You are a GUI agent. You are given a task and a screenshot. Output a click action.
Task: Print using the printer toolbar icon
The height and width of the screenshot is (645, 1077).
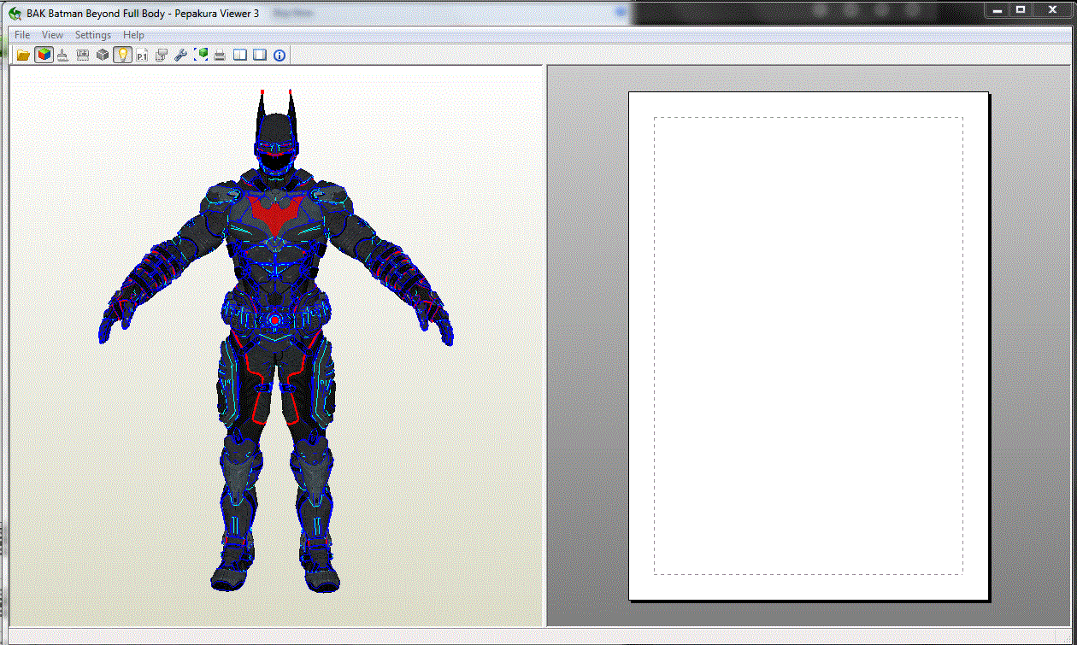[x=220, y=56]
